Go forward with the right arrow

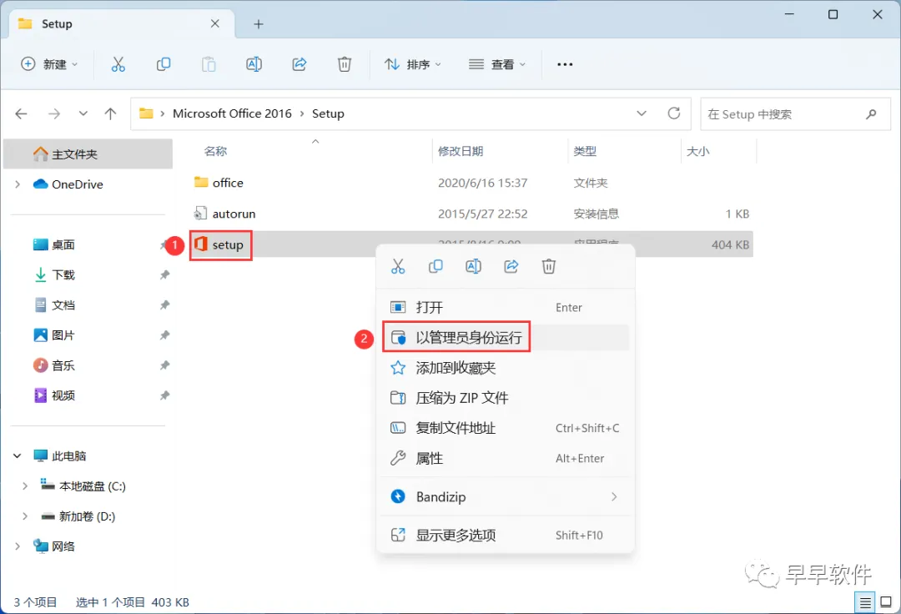[x=54, y=113]
